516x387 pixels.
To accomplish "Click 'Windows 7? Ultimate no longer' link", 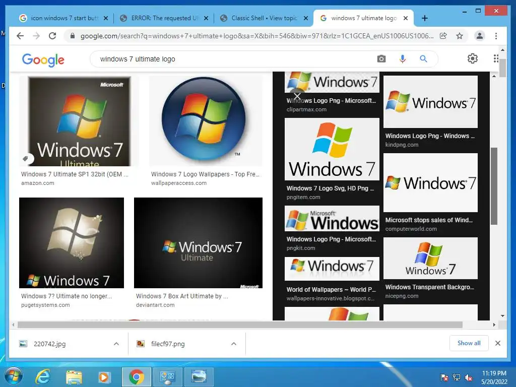I will pyautogui.click(x=67, y=296).
